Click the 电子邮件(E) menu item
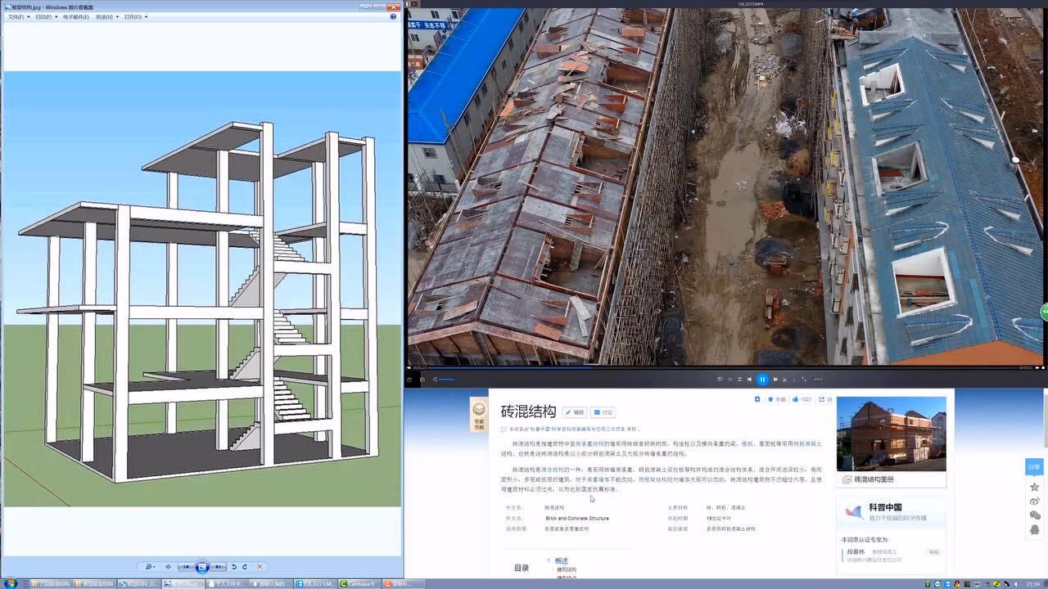The width and height of the screenshot is (1048, 589). (76, 16)
